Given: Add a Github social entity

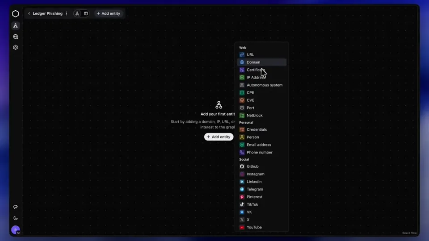Looking at the screenshot, I should tap(262, 166).
